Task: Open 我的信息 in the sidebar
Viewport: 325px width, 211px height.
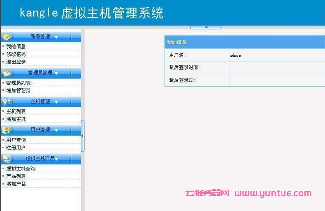Action: [16, 46]
